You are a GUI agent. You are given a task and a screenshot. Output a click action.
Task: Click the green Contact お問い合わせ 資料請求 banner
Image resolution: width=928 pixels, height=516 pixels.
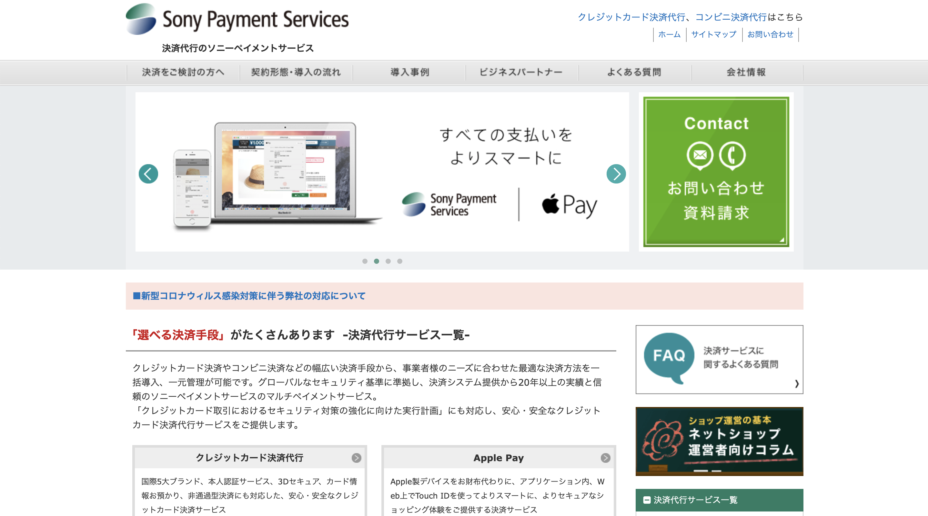716,172
